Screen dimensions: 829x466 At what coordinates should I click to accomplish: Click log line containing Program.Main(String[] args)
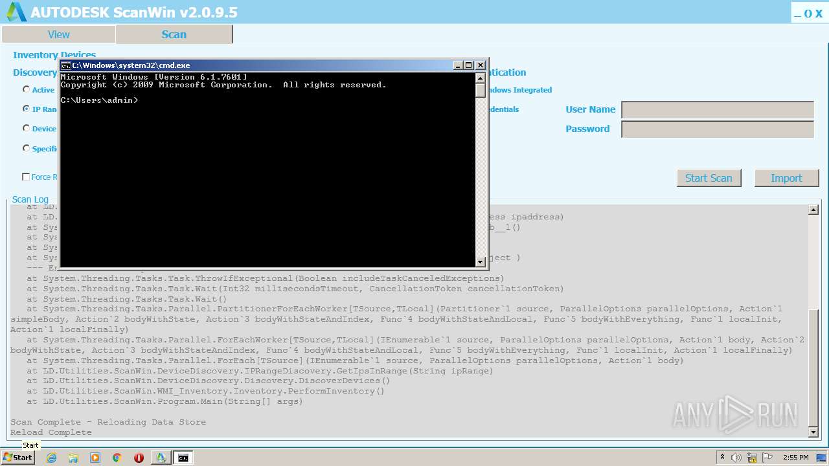[165, 401]
